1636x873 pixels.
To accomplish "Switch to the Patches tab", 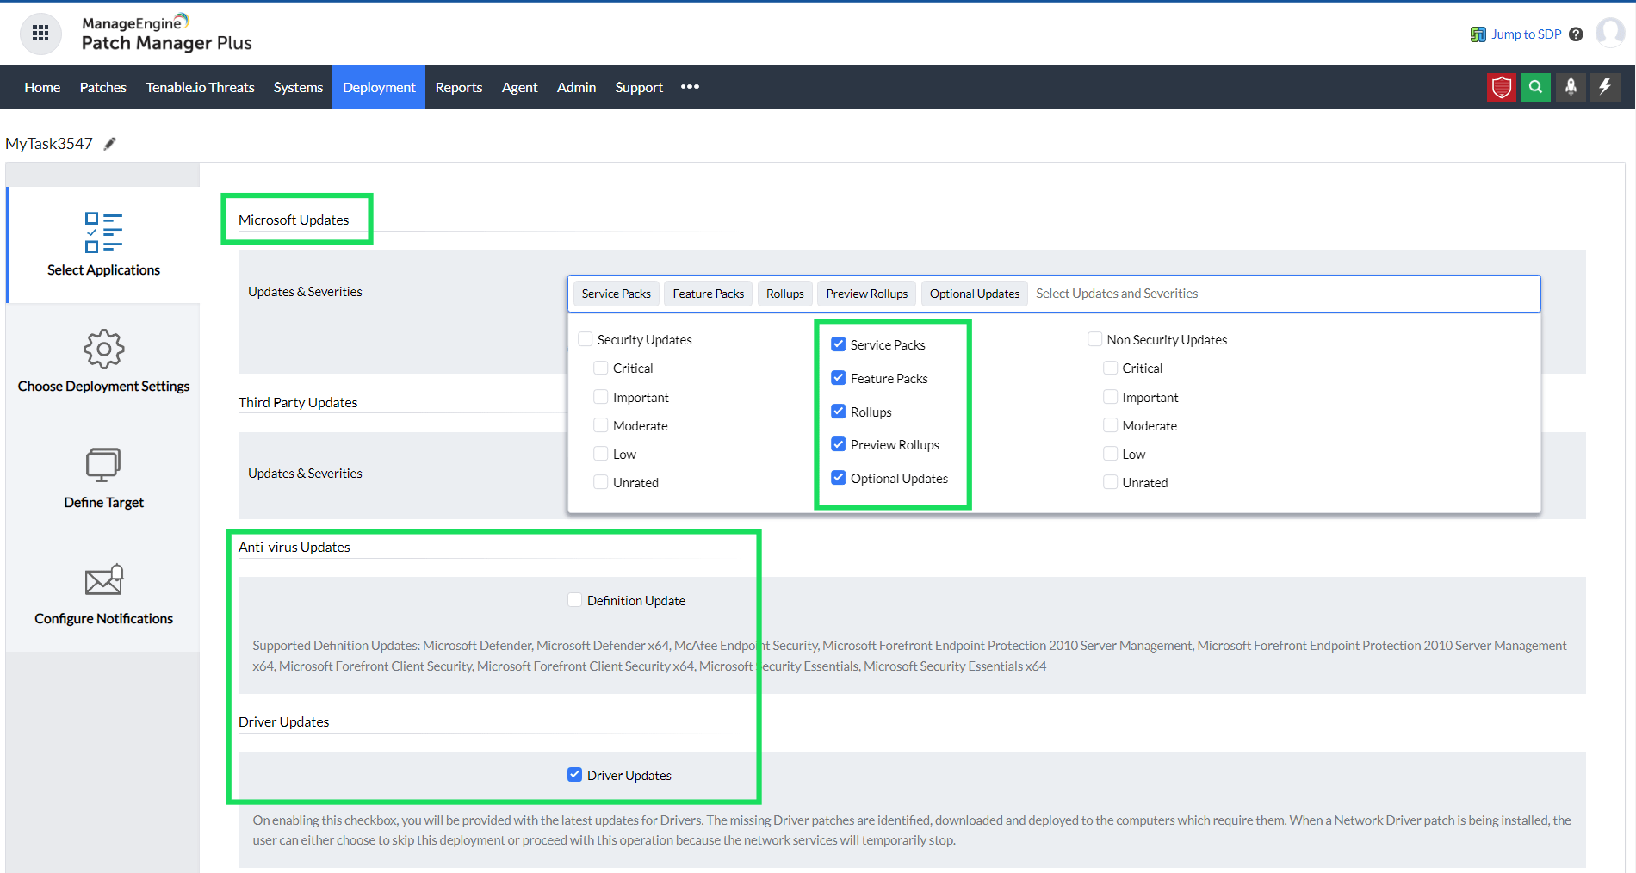I will coord(103,87).
